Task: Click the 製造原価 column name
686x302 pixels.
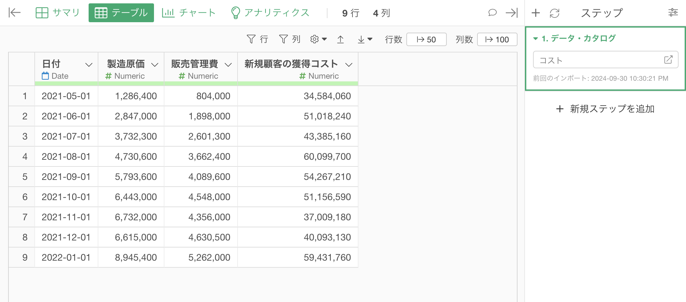Action: click(126, 64)
